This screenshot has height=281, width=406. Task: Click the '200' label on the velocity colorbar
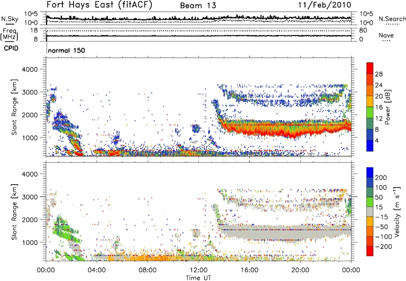pyautogui.click(x=381, y=178)
